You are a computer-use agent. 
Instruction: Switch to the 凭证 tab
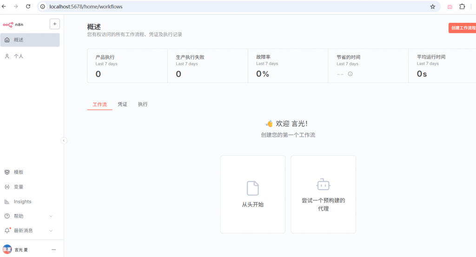pyautogui.click(x=122, y=105)
